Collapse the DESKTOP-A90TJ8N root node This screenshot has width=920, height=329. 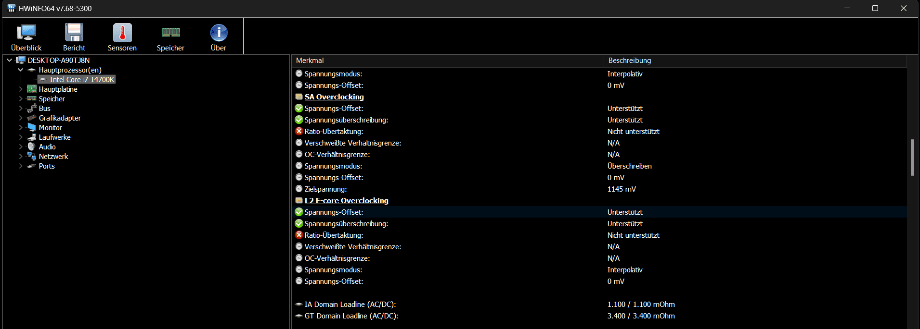click(x=9, y=60)
